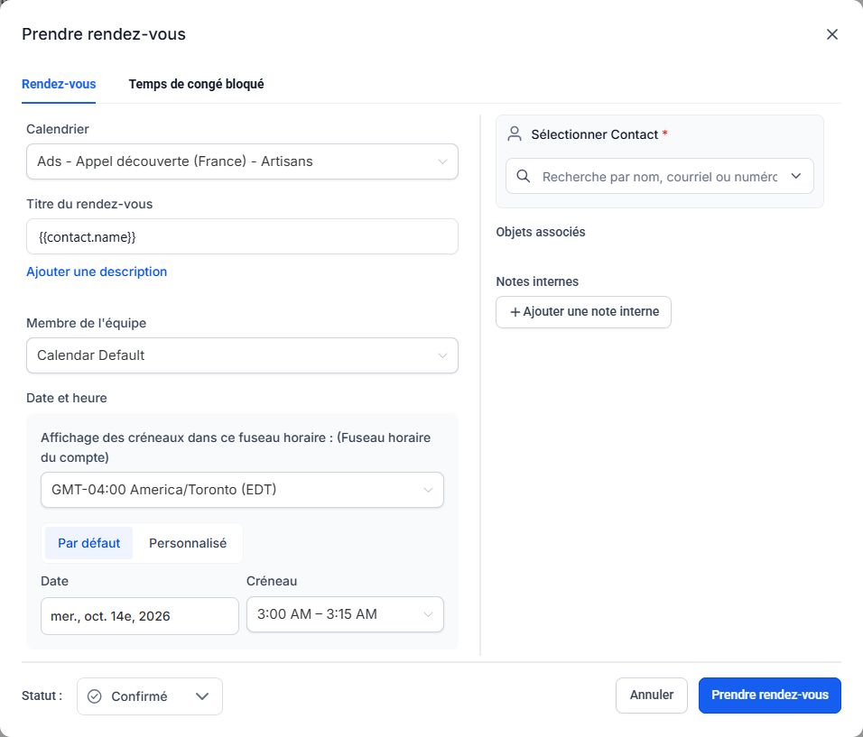863x737 pixels.
Task: Click the blue Prendre rendez-vous button
Action: (769, 696)
